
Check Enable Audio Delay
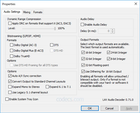(82, 24)
